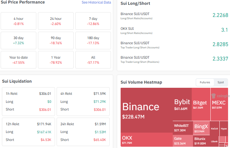The height and width of the screenshot is (148, 230).
Task: Switch heatmap to Futures tab
Action: click(x=205, y=82)
